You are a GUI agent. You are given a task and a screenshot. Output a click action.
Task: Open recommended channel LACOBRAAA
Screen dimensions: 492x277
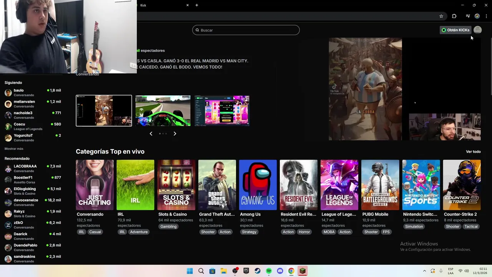tap(33, 169)
